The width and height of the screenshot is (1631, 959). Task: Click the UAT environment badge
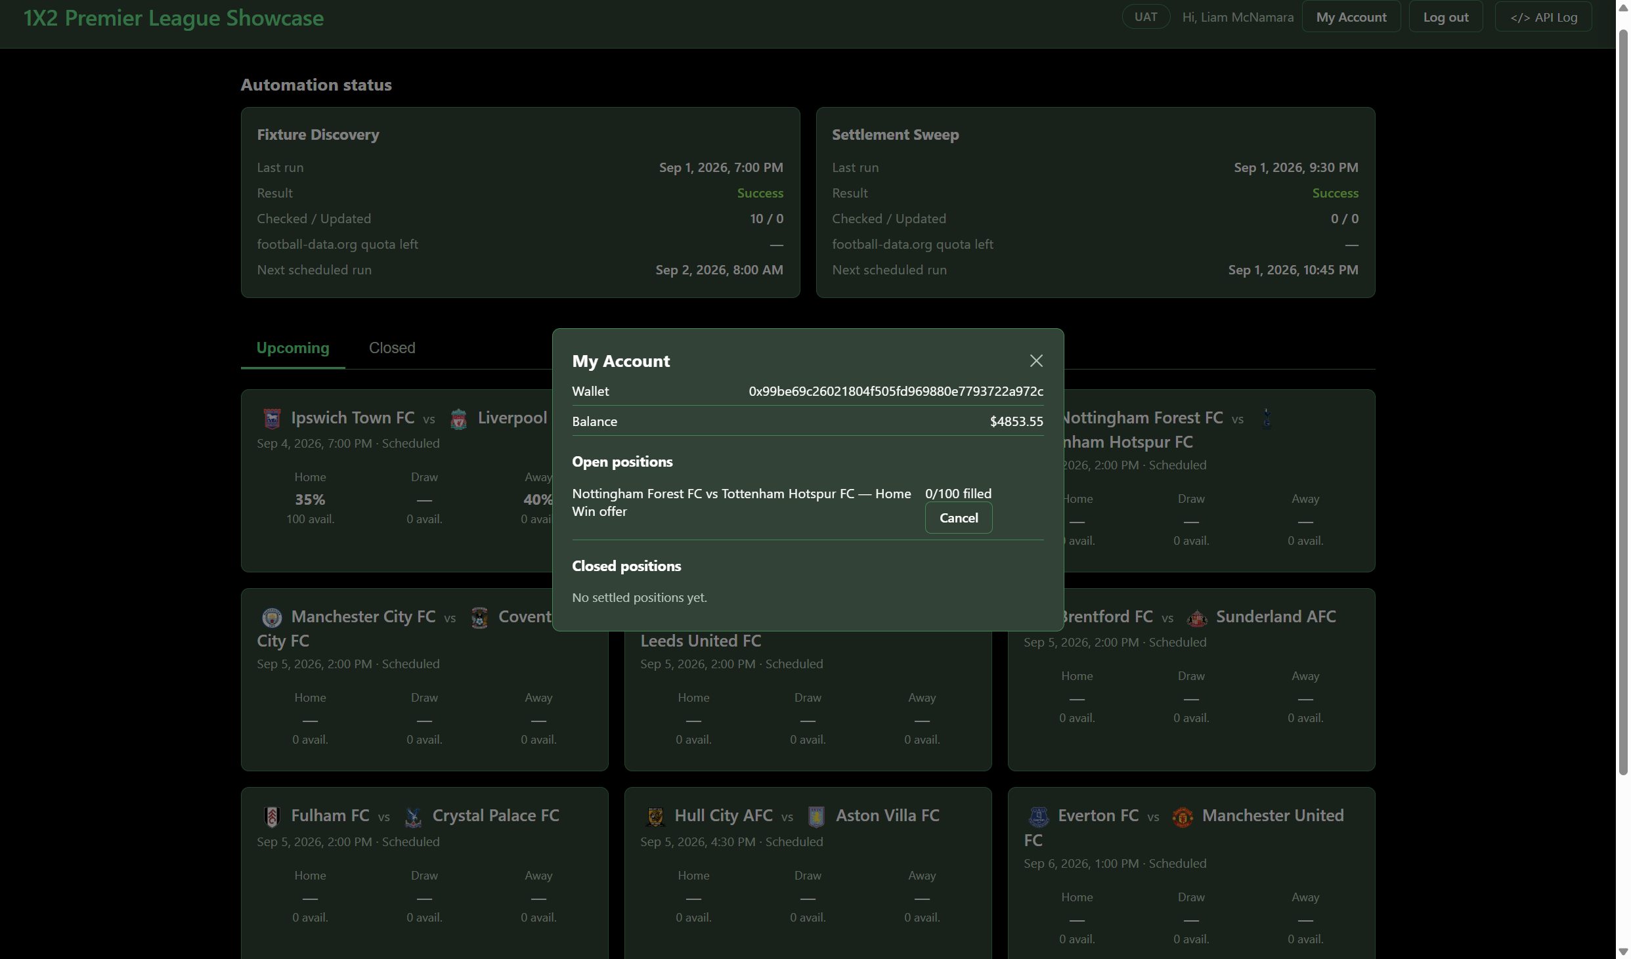point(1146,17)
